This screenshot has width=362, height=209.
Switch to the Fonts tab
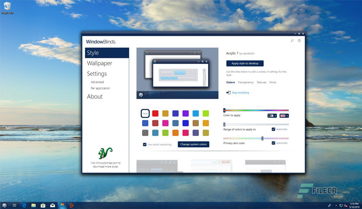pyautogui.click(x=273, y=82)
